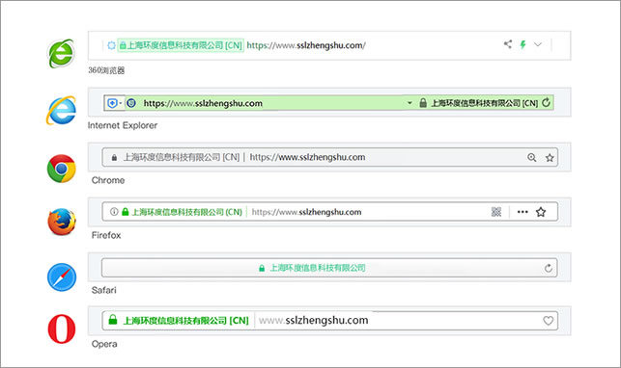Image resolution: width=621 pixels, height=368 pixels.
Task: Click the company name [CN] in IE bar
Action: tap(485, 103)
